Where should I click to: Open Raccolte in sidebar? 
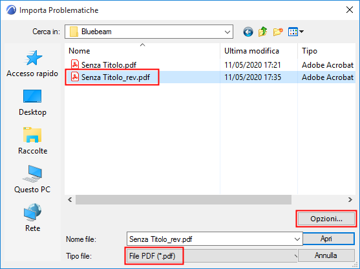(32, 141)
